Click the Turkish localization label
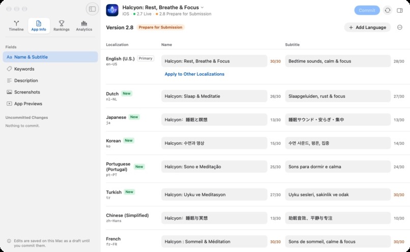Screen dimensions: 410x252 tap(114, 192)
